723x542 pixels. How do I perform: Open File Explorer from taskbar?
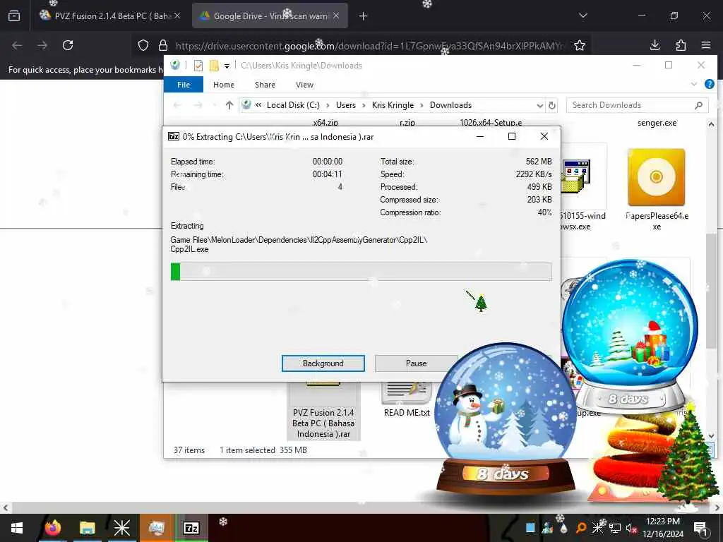pyautogui.click(x=87, y=528)
